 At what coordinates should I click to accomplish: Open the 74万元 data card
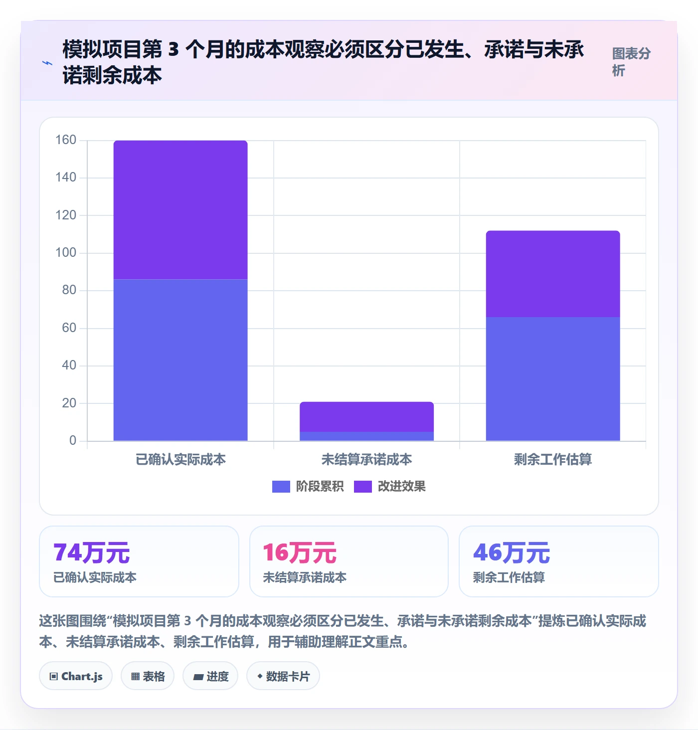pos(139,561)
